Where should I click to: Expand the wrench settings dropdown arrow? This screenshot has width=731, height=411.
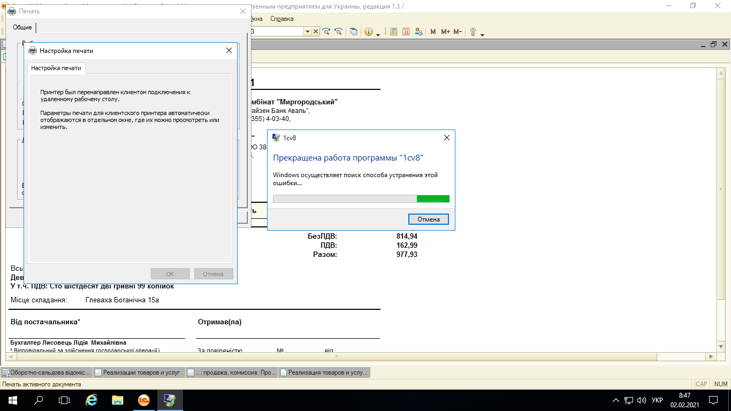pos(482,34)
